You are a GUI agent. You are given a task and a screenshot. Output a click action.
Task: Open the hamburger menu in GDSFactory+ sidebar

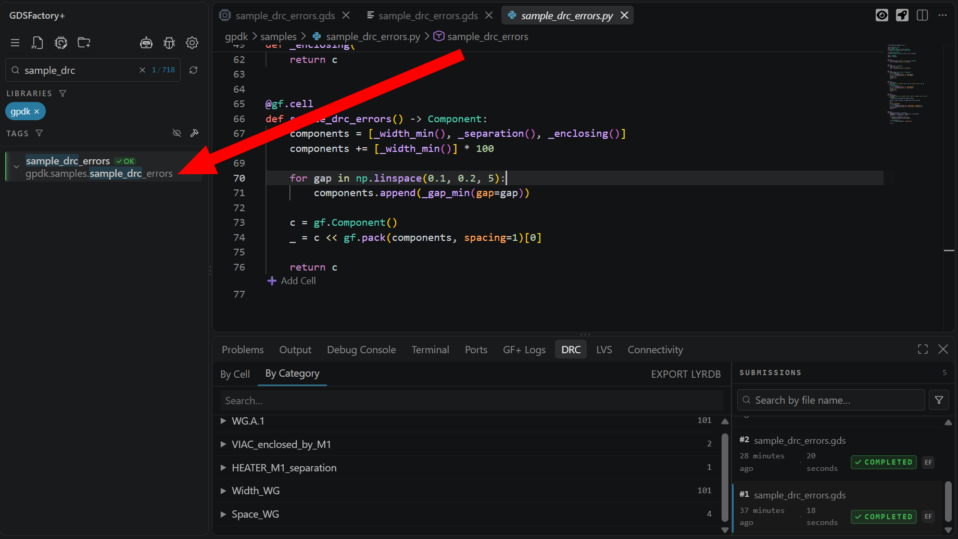[x=15, y=43]
